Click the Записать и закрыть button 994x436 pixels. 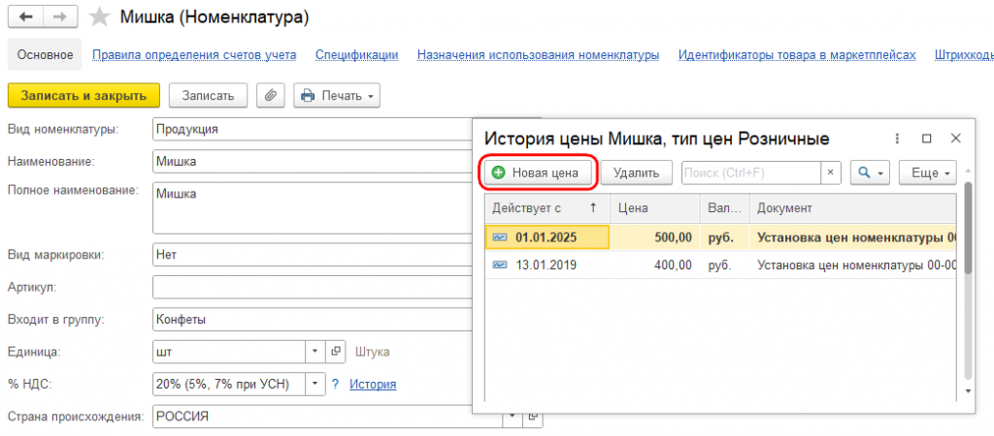click(x=83, y=96)
